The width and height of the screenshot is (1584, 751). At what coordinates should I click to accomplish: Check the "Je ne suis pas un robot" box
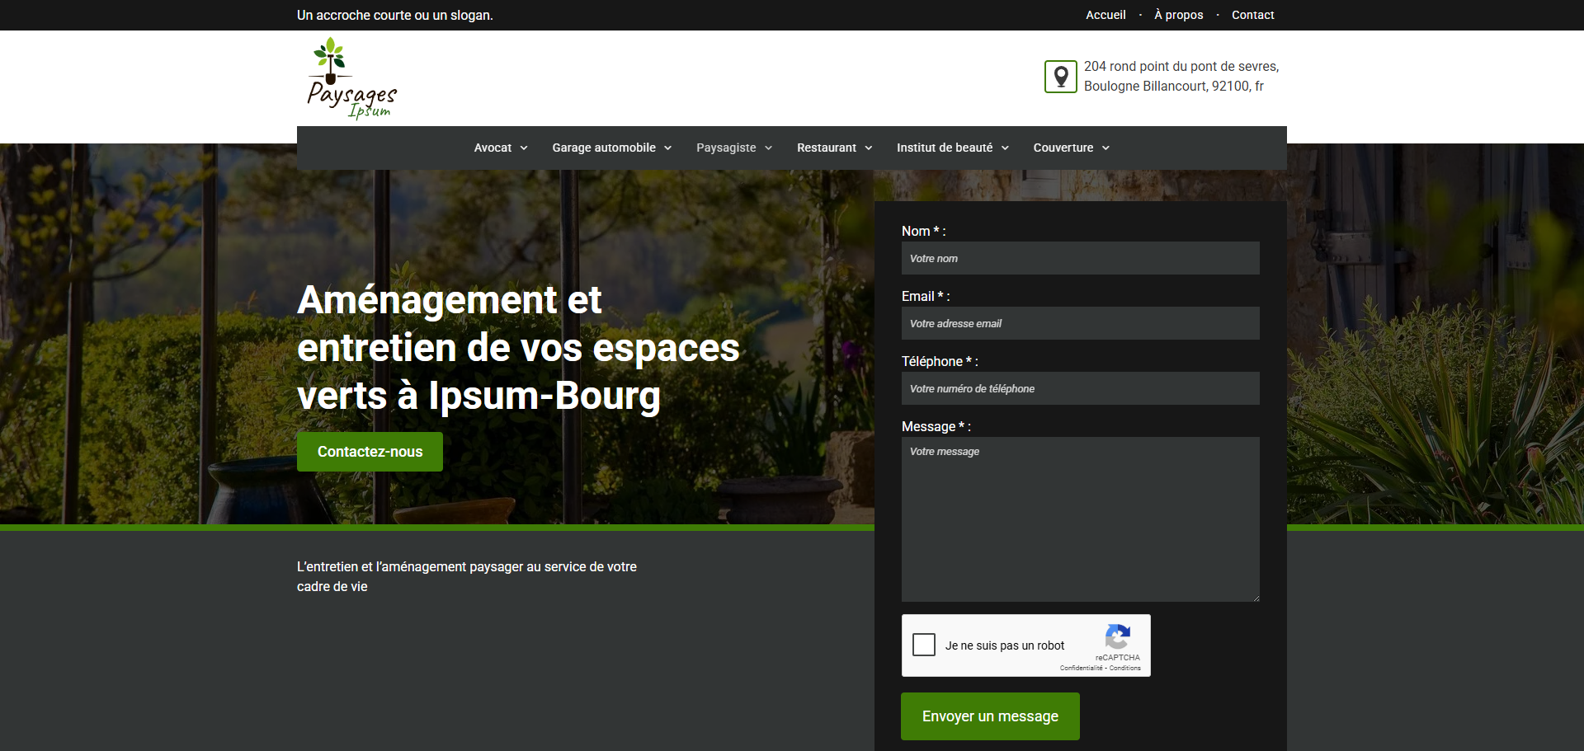[x=924, y=645]
